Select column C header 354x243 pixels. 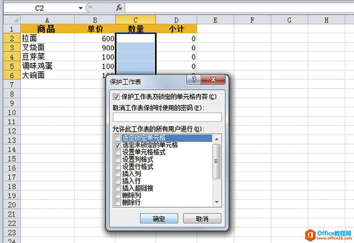136,20
